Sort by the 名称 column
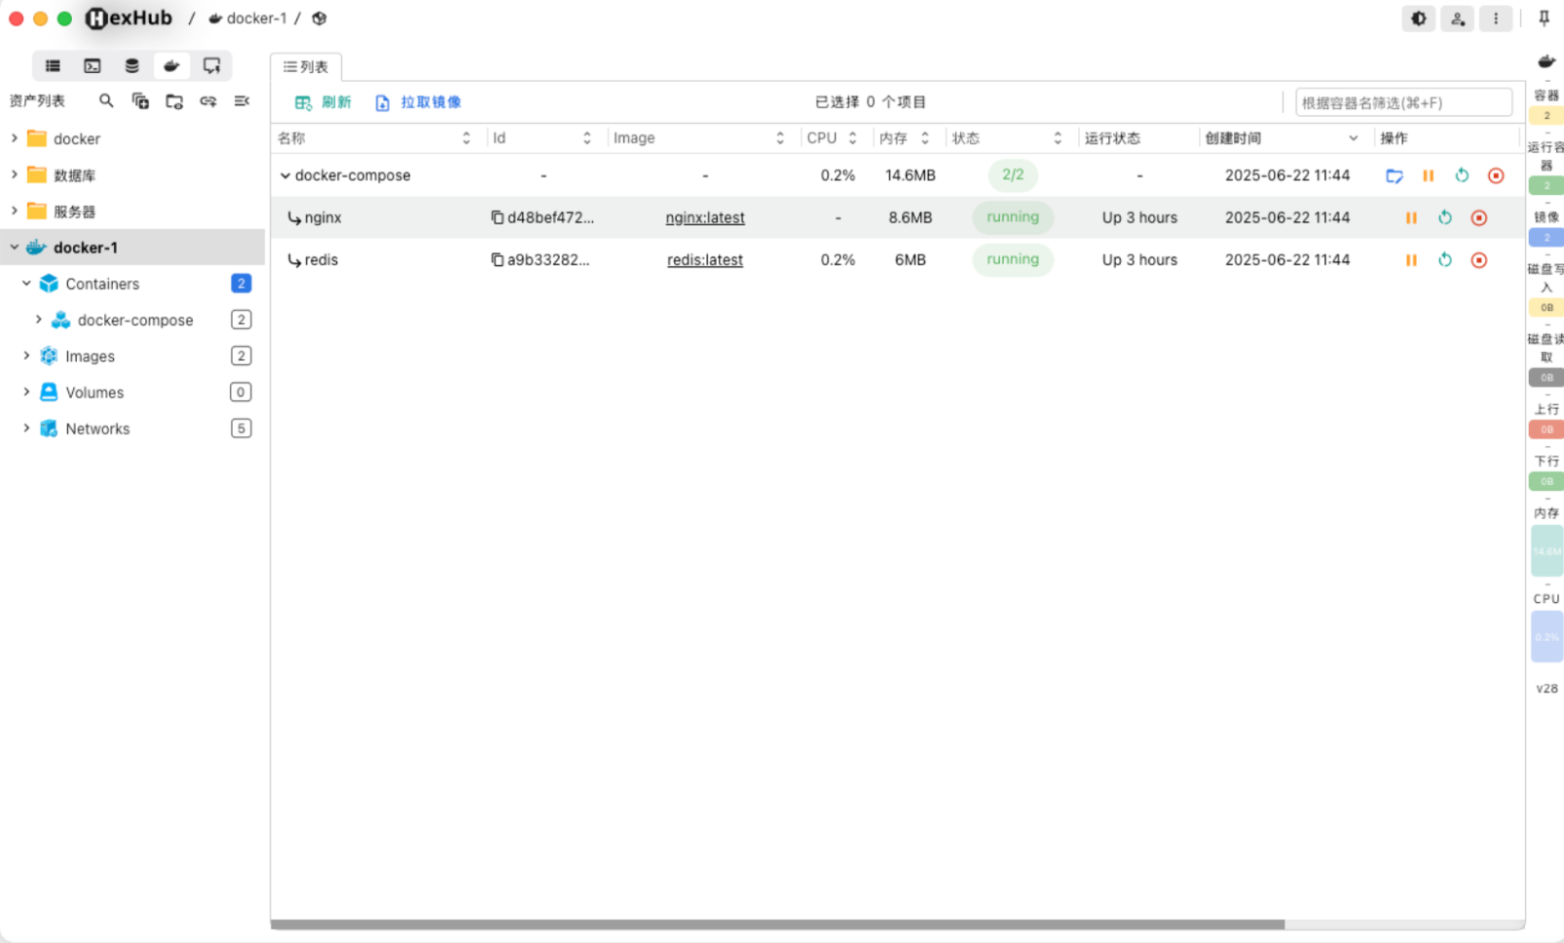1564x943 pixels. pos(466,138)
